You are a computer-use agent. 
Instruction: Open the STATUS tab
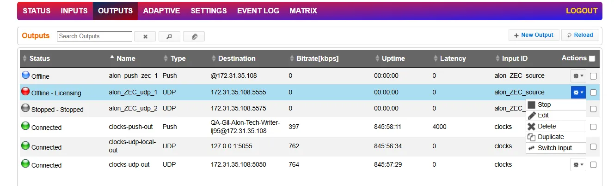pyautogui.click(x=37, y=11)
